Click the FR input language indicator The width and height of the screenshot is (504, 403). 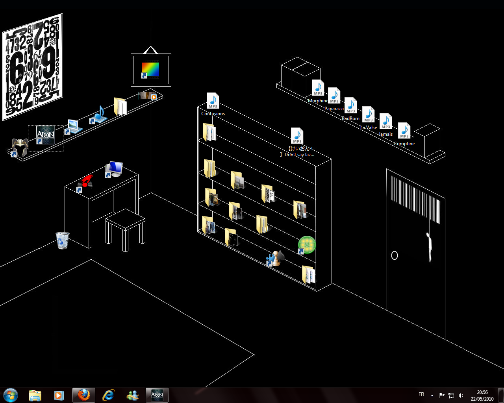[x=421, y=394]
